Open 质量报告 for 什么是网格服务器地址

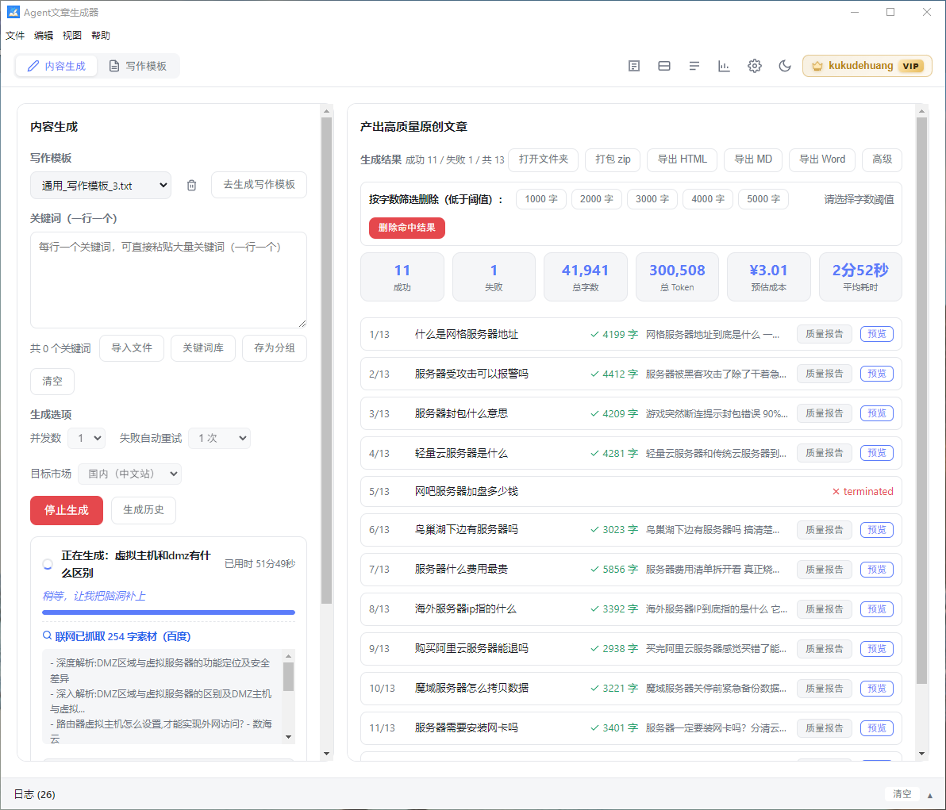[x=824, y=334]
